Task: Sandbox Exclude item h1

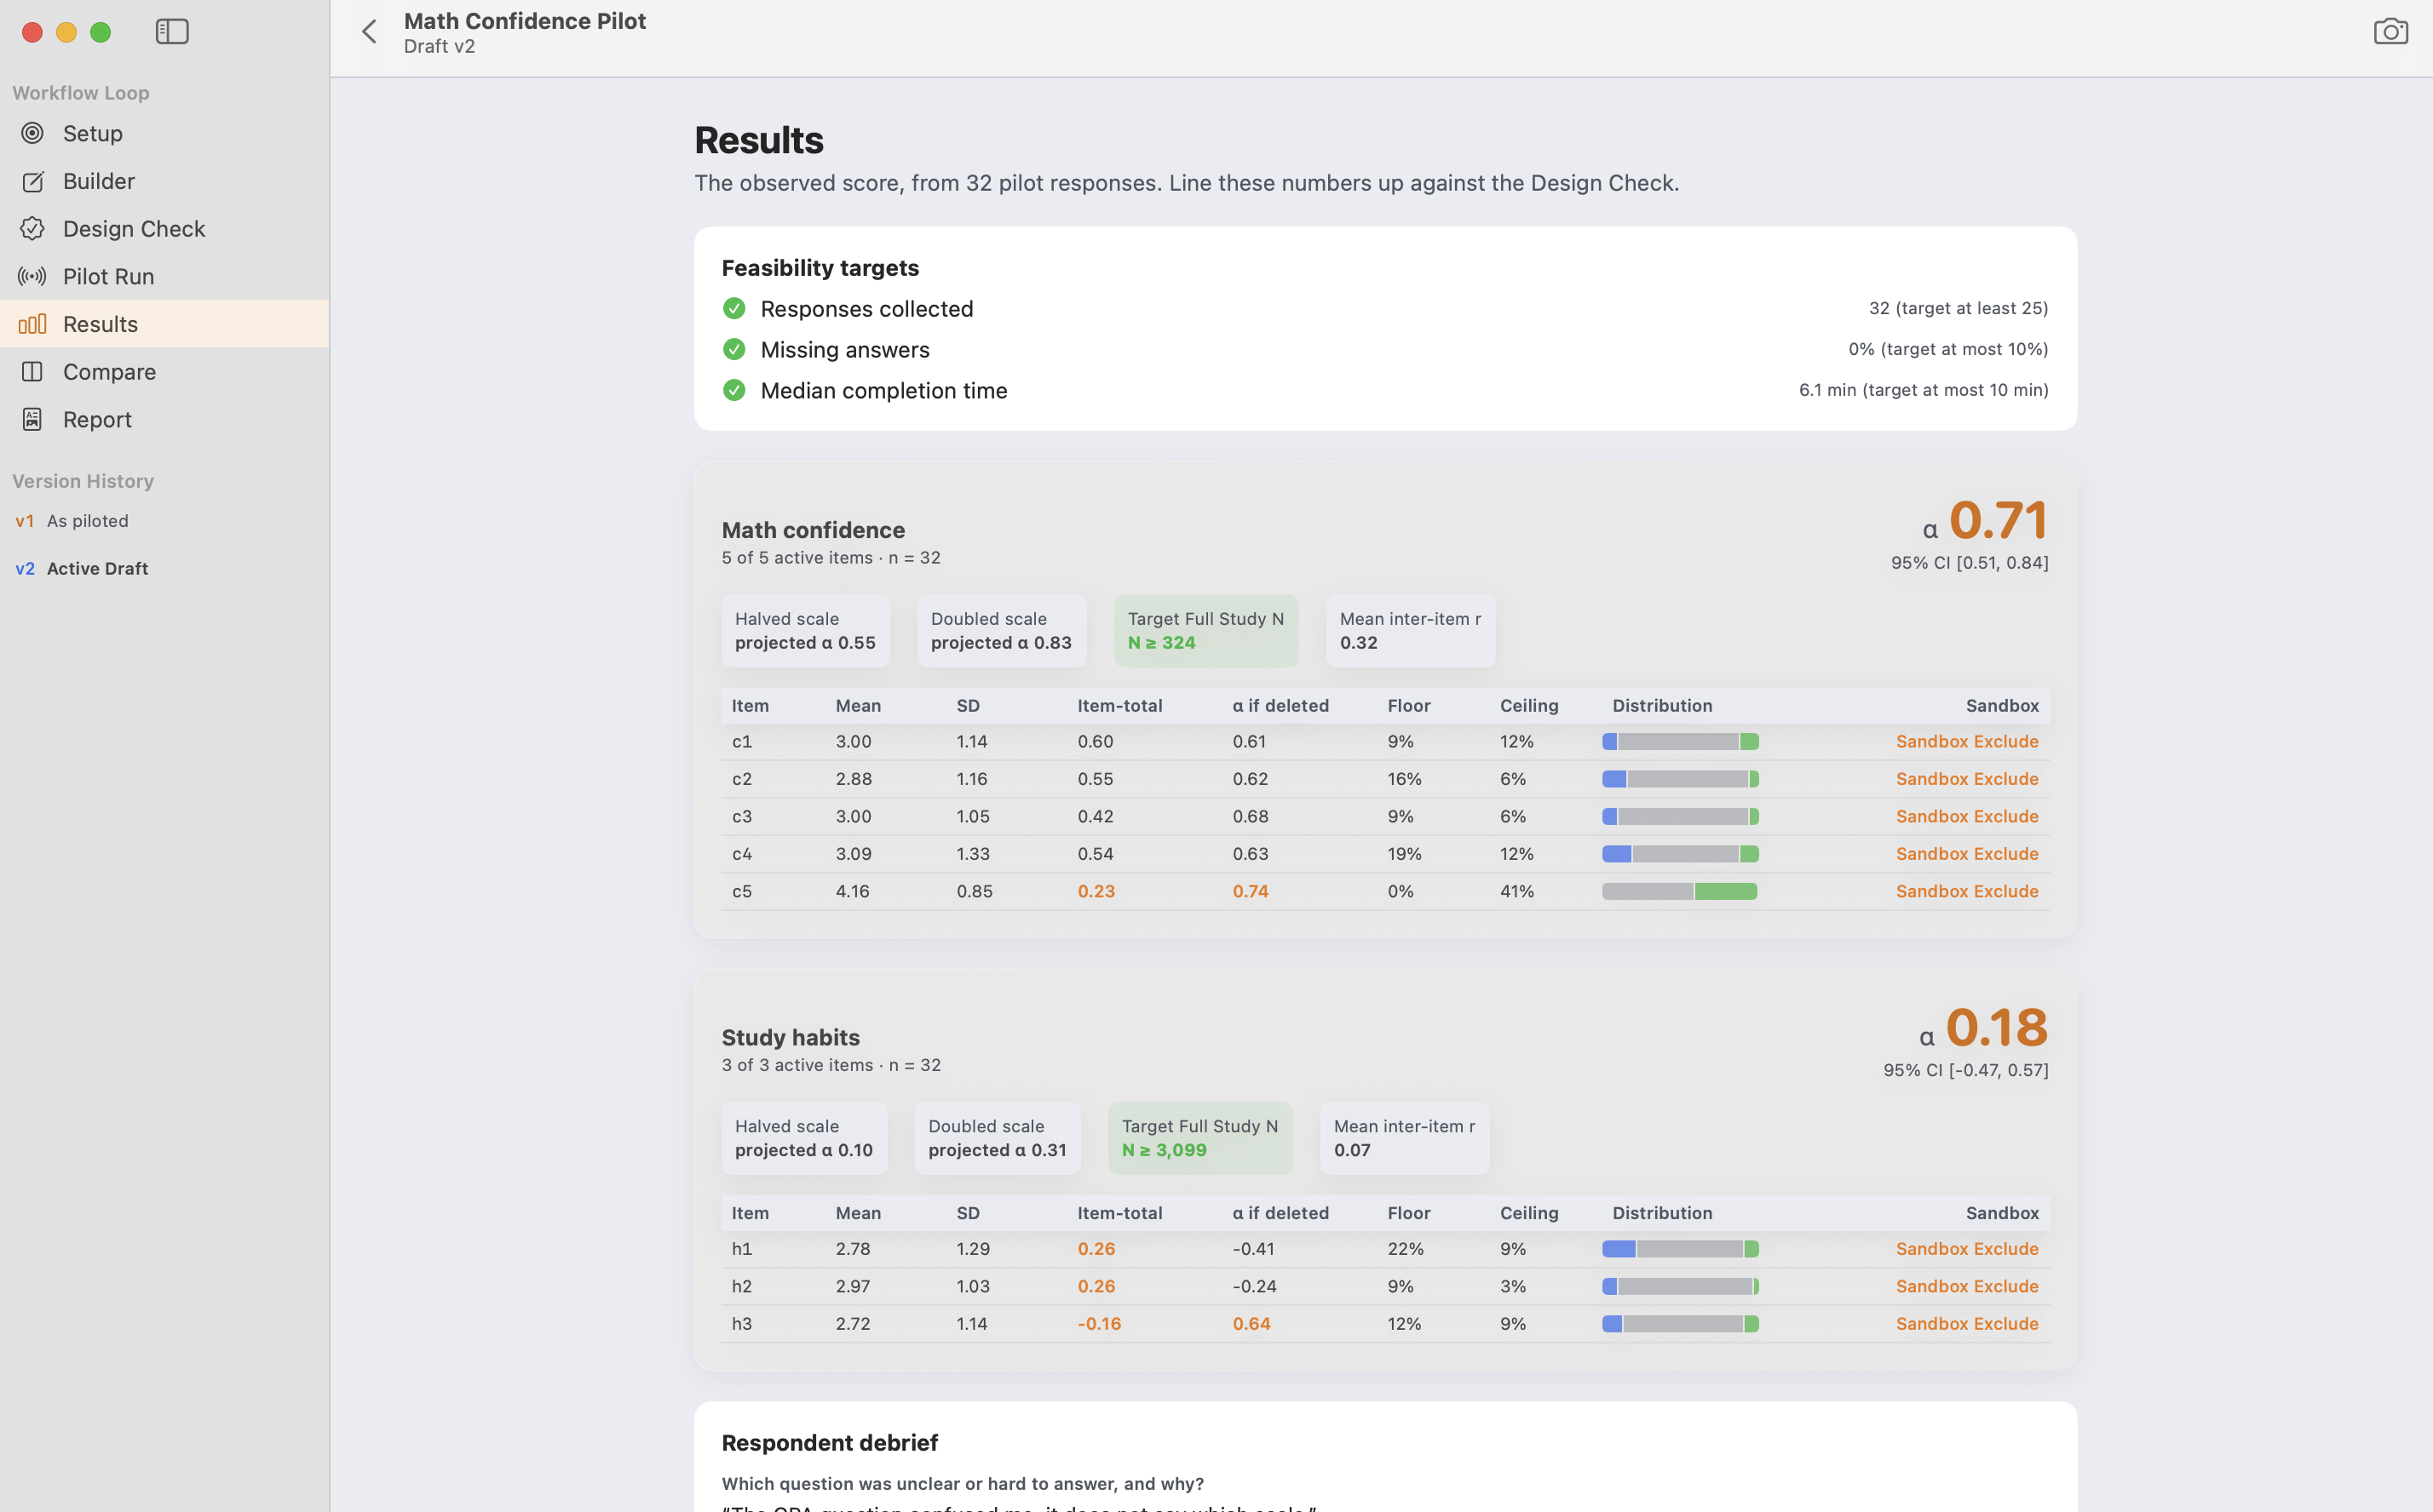Action: pos(1966,1249)
